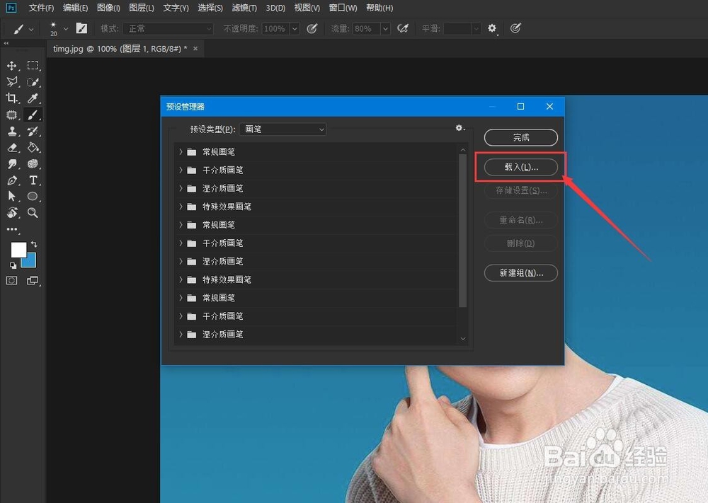Collapse the toolbar with double-arrow icon
708x503 pixels.
coord(6,43)
